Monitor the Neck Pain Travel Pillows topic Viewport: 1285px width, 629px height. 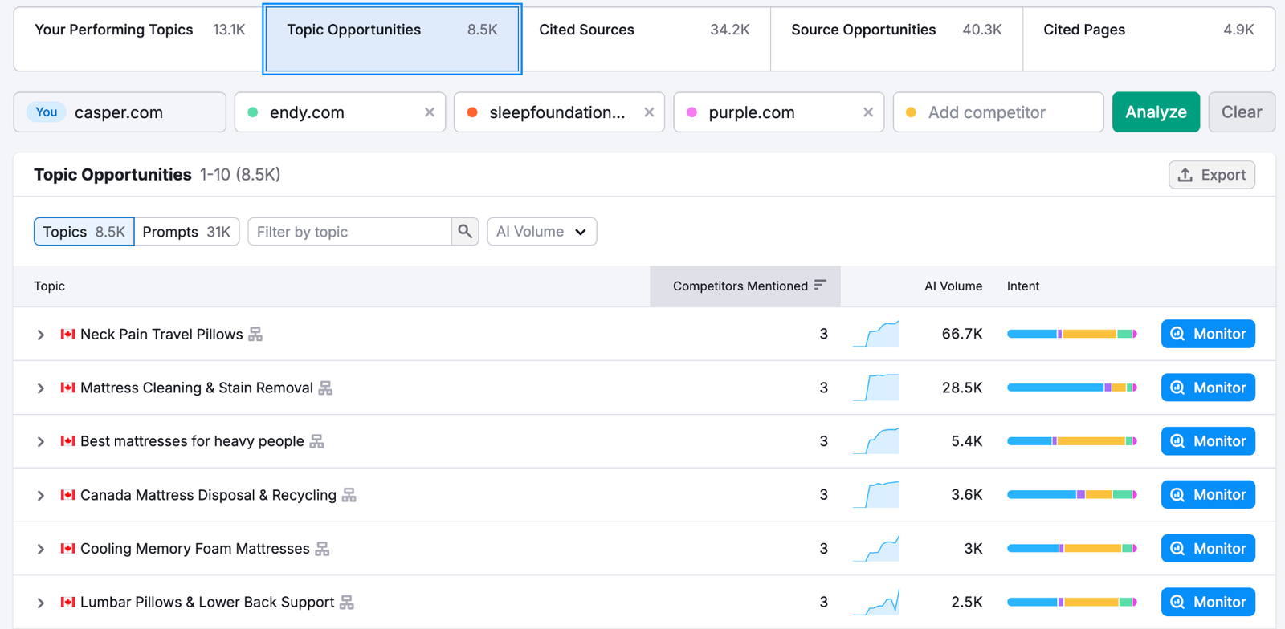[x=1208, y=334]
